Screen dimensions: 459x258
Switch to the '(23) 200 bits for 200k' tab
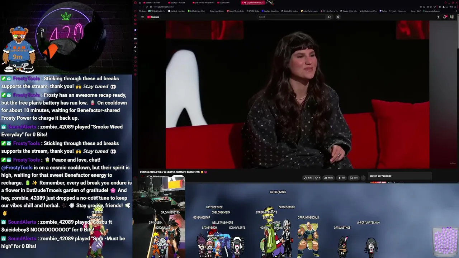pyautogui.click(x=203, y=3)
